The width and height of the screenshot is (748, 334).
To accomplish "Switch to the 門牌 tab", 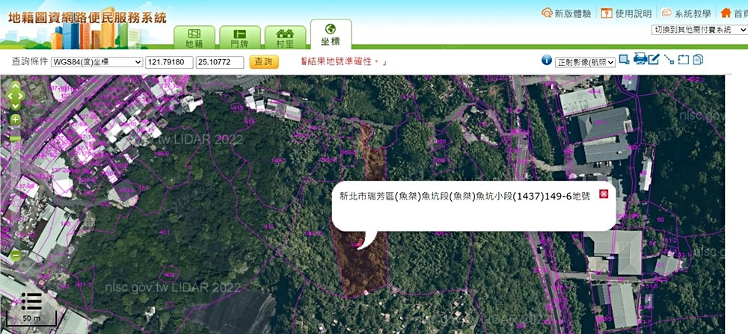I will (x=239, y=38).
